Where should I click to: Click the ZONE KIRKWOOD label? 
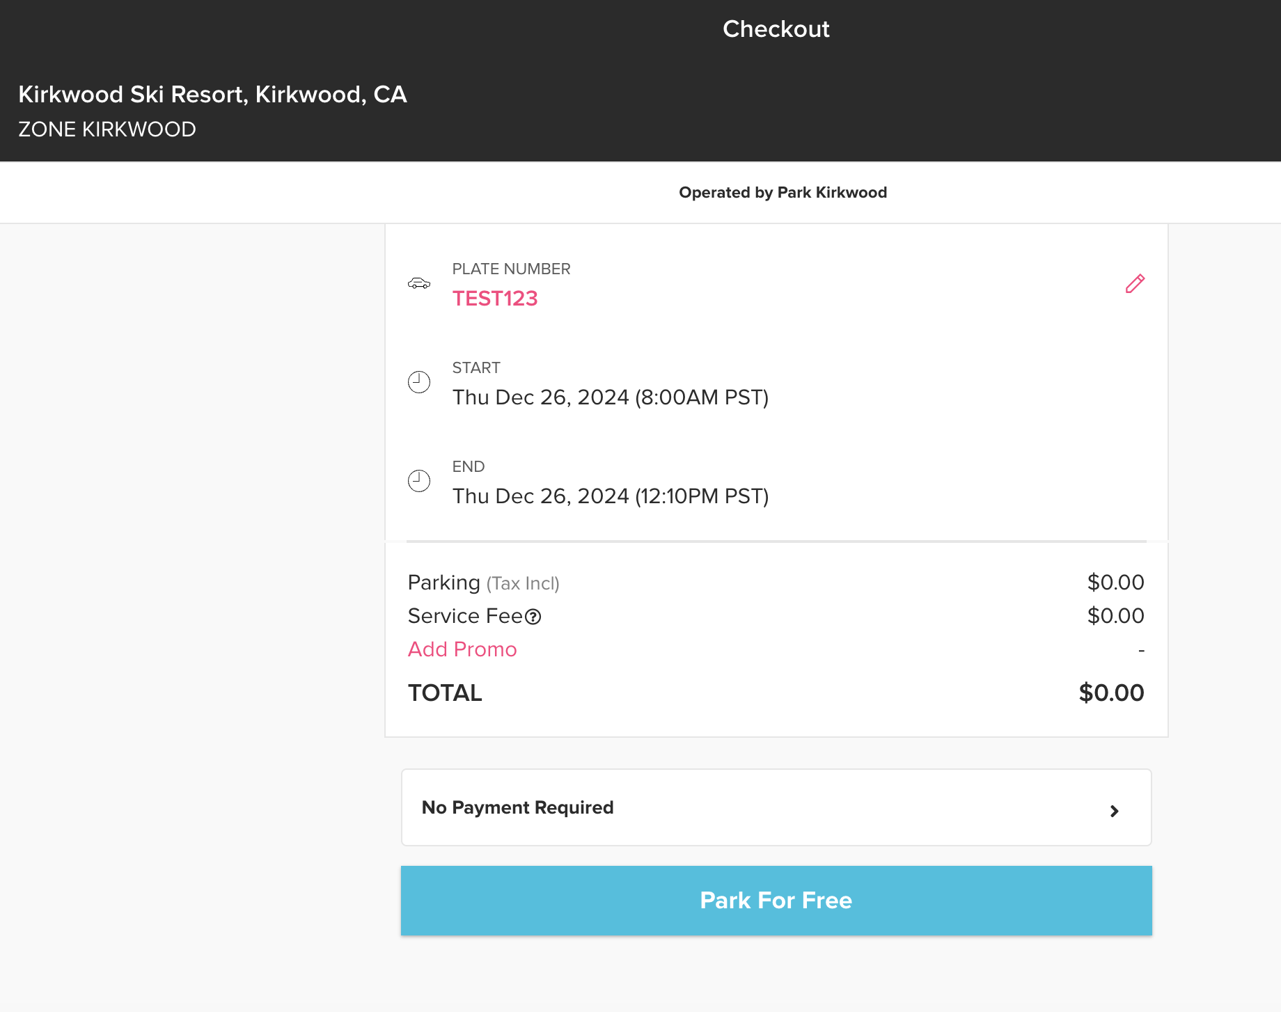107,129
